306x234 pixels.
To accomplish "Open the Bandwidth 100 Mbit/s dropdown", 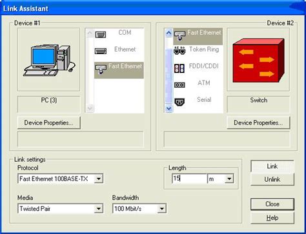I will point(161,209).
